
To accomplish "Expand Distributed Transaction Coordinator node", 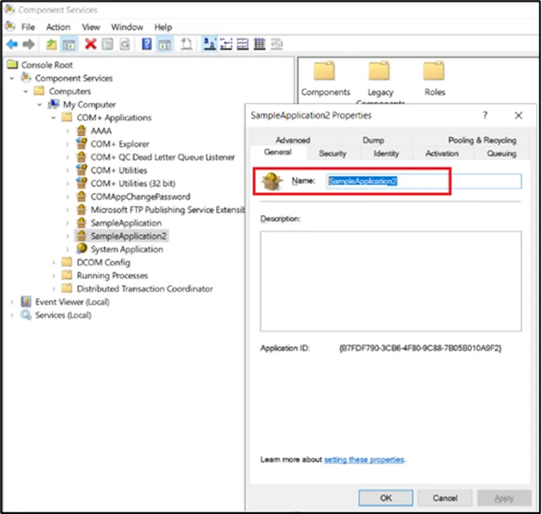I will pyautogui.click(x=53, y=289).
